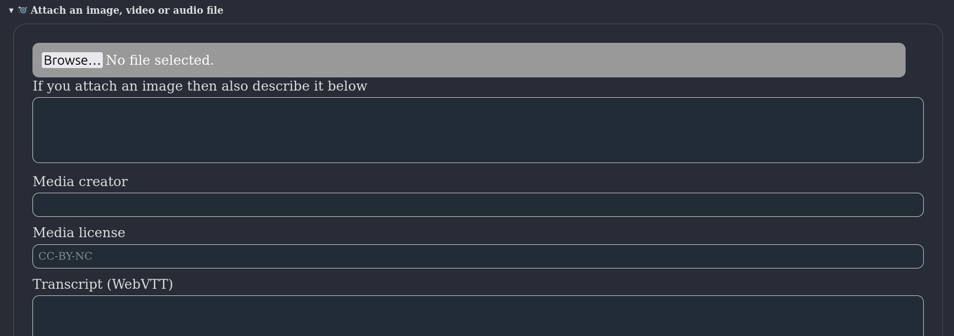954x336 pixels.
Task: Click the downward-pointing triangle before the title
Action: point(10,10)
